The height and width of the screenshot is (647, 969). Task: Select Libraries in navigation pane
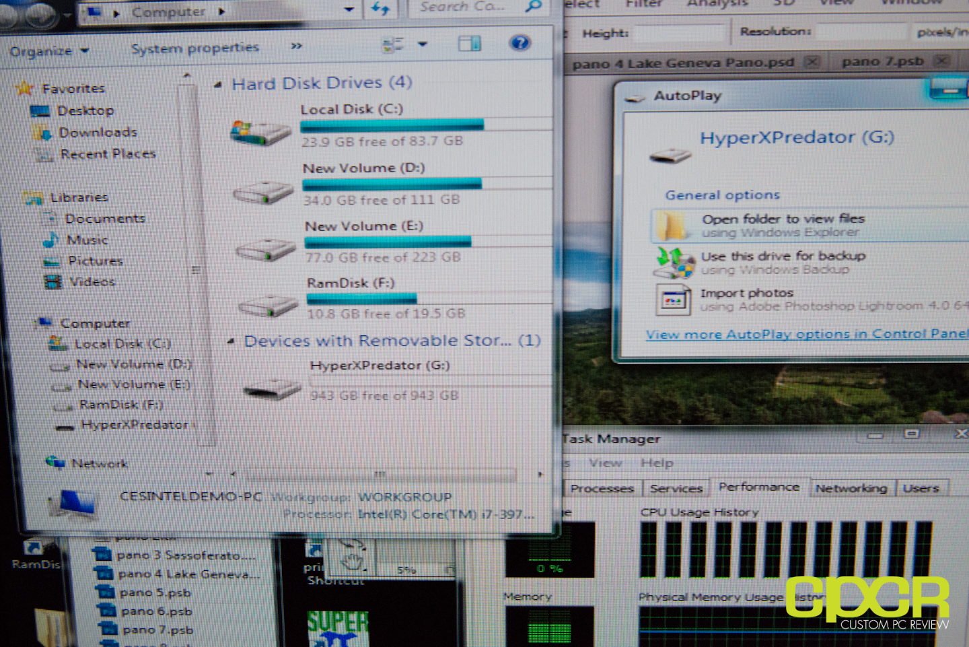pyautogui.click(x=79, y=197)
